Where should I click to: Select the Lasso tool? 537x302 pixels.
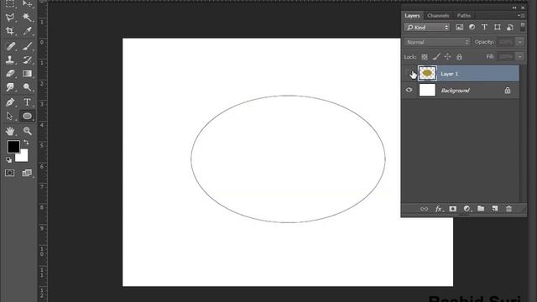(x=10, y=17)
